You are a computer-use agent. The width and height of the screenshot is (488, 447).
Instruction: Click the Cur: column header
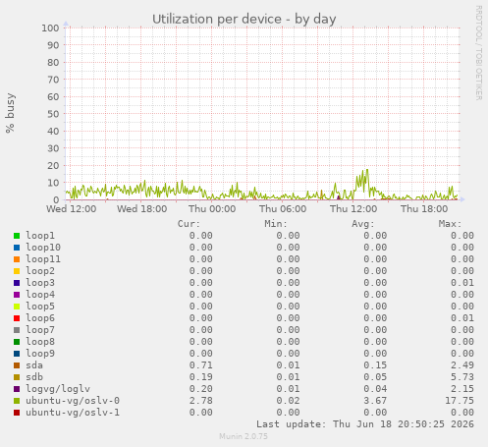click(189, 224)
